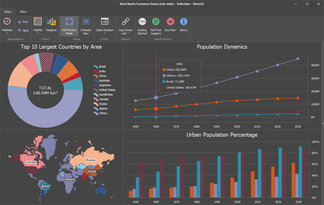Image resolution: width=324 pixels, height=205 pixels.
Task: Click the Buy Now icon
Action: (170, 22)
